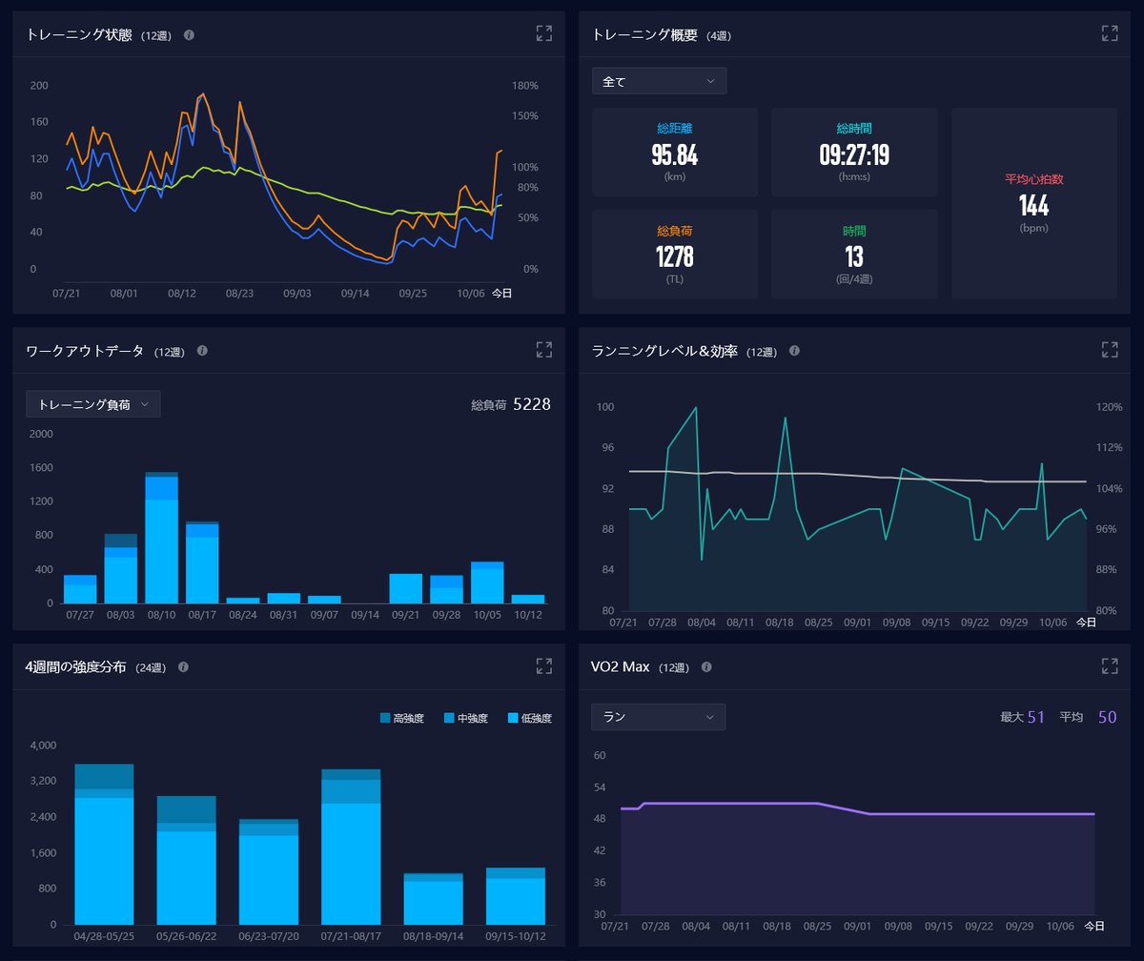1144x961 pixels.
Task: Select the 総距離 95.84 km card
Action: pyautogui.click(x=675, y=153)
